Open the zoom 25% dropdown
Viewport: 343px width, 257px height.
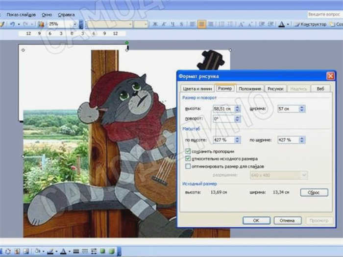point(75,24)
